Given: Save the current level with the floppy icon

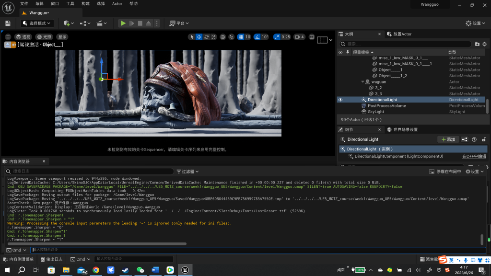Looking at the screenshot, I should 8,23.
